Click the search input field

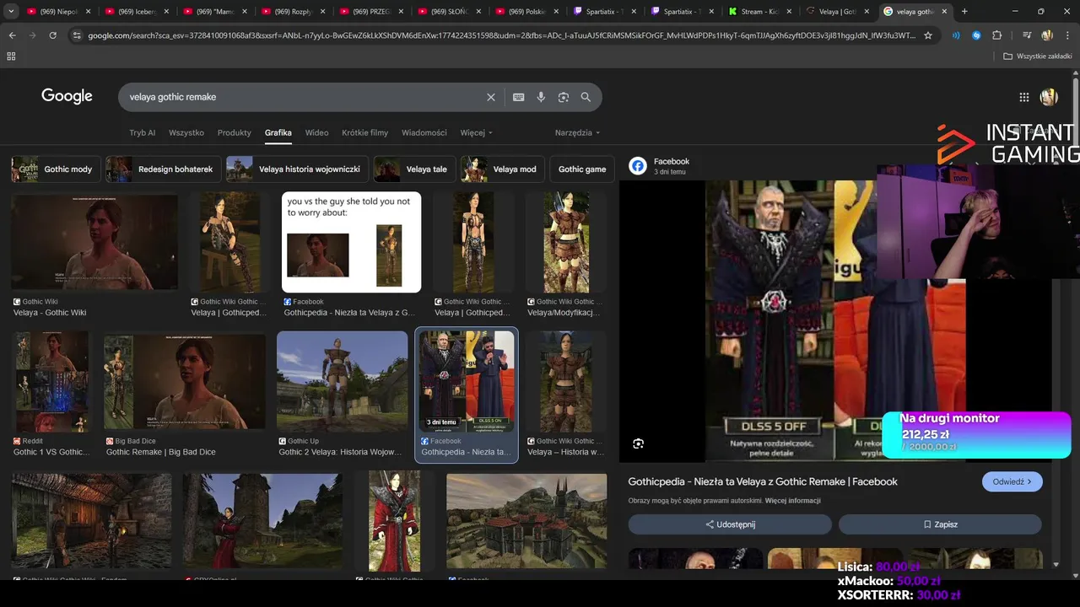[x=304, y=97]
